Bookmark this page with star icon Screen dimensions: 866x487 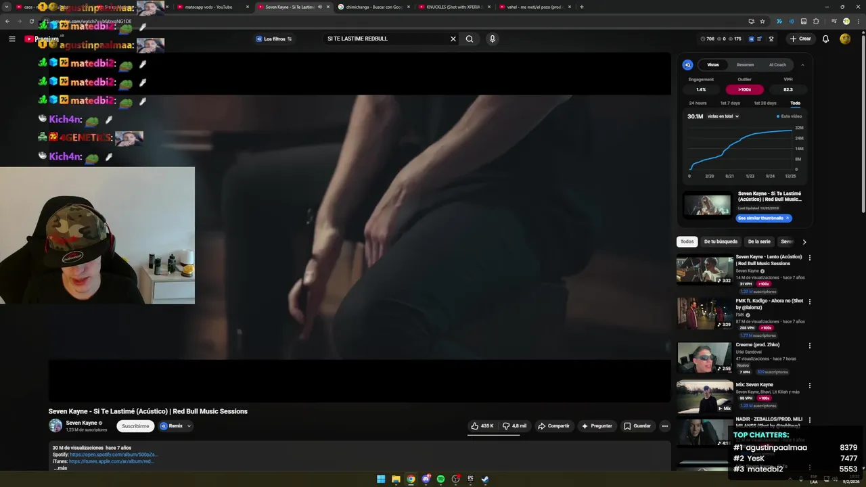762,21
